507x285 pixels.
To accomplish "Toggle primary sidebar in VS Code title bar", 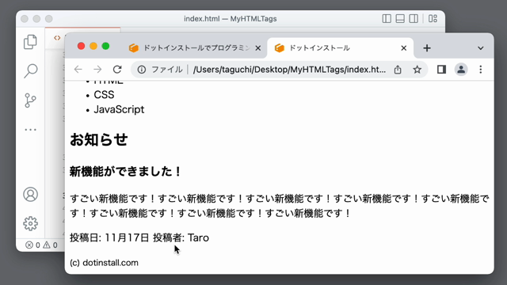I will [x=387, y=19].
